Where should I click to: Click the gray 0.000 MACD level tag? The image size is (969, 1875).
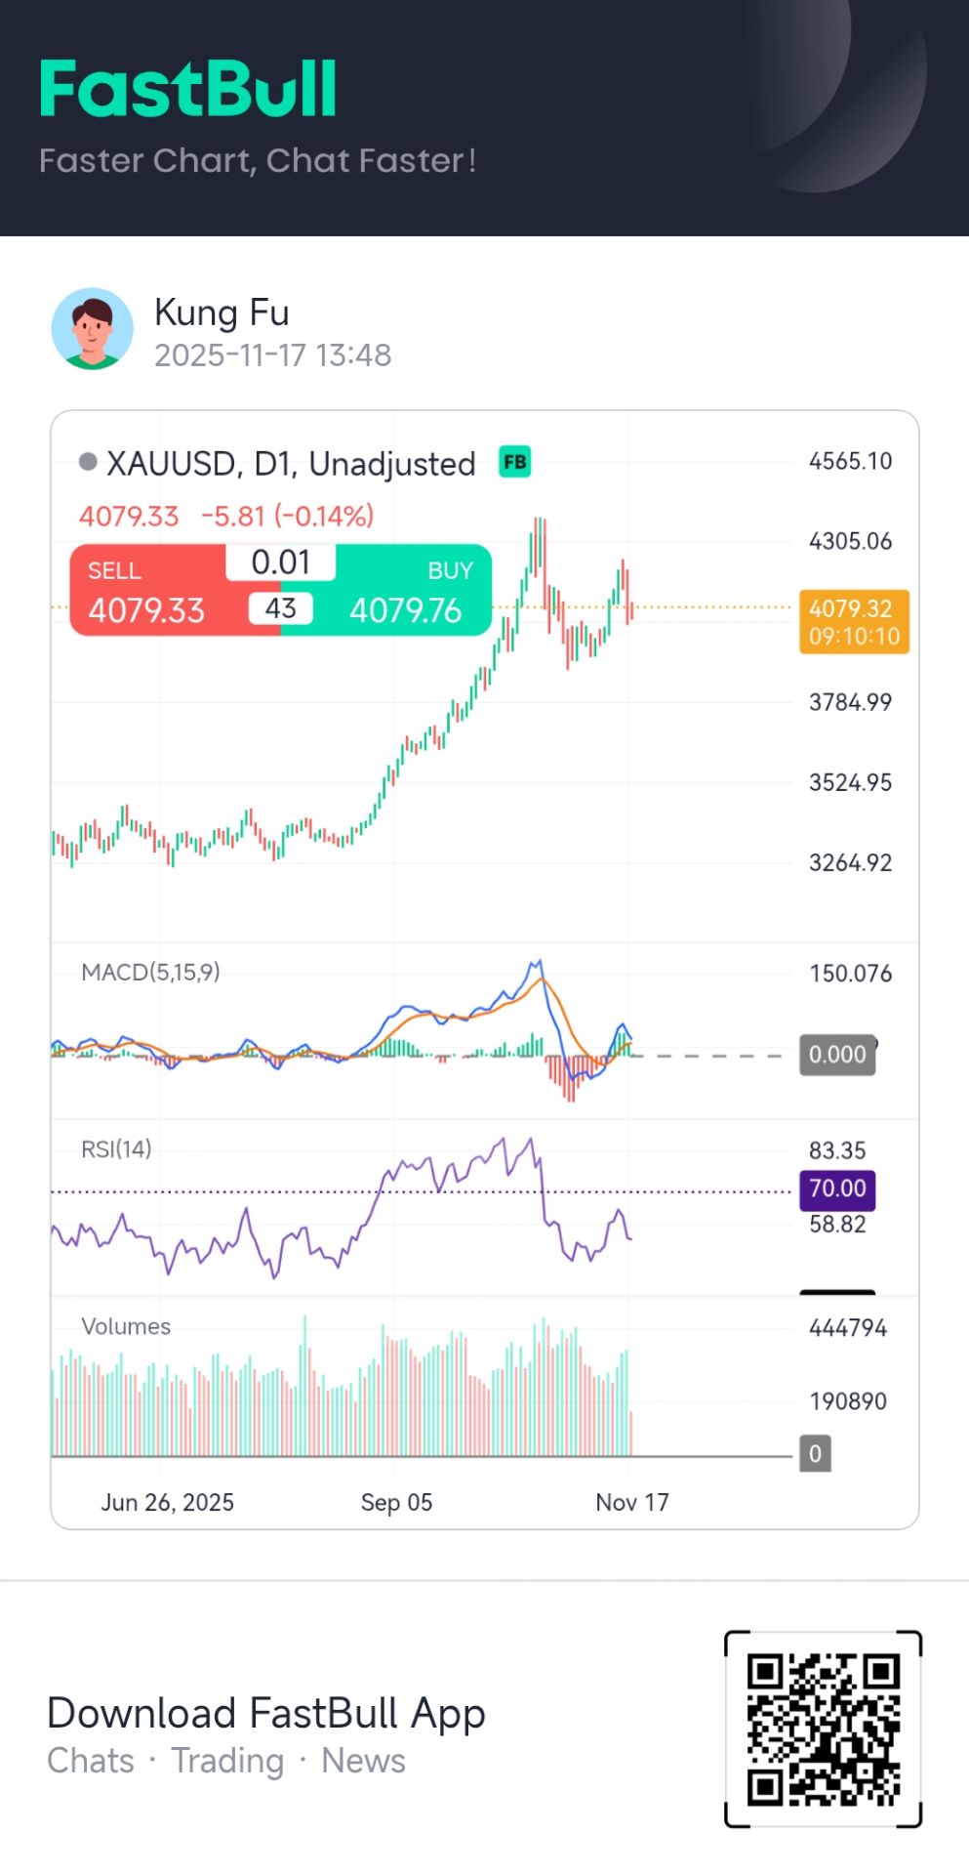836,1055
